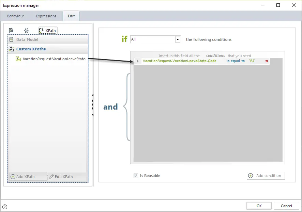Click the All combo box field
The width and height of the screenshot is (302, 212).
(x=155, y=39)
